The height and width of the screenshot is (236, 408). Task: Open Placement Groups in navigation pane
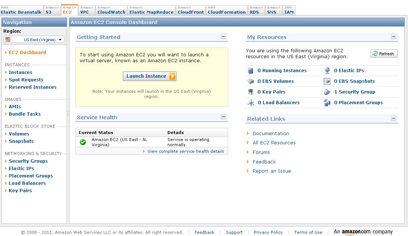click(x=31, y=176)
